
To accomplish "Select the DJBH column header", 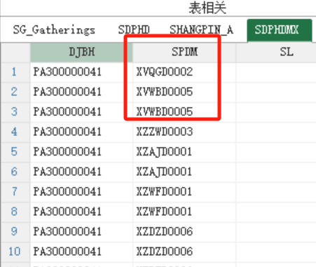I will 81,52.
